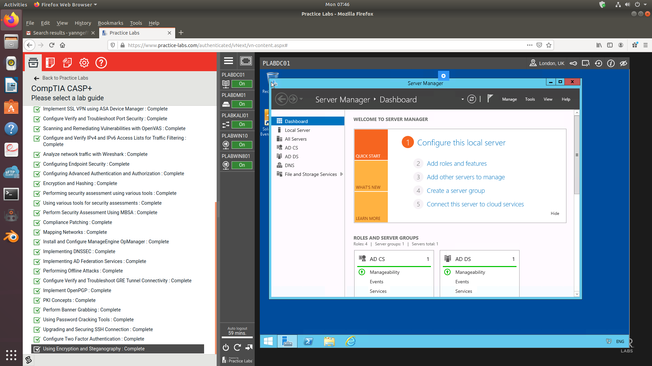
Task: Switch the lab view to full screen
Action: pyautogui.click(x=246, y=61)
